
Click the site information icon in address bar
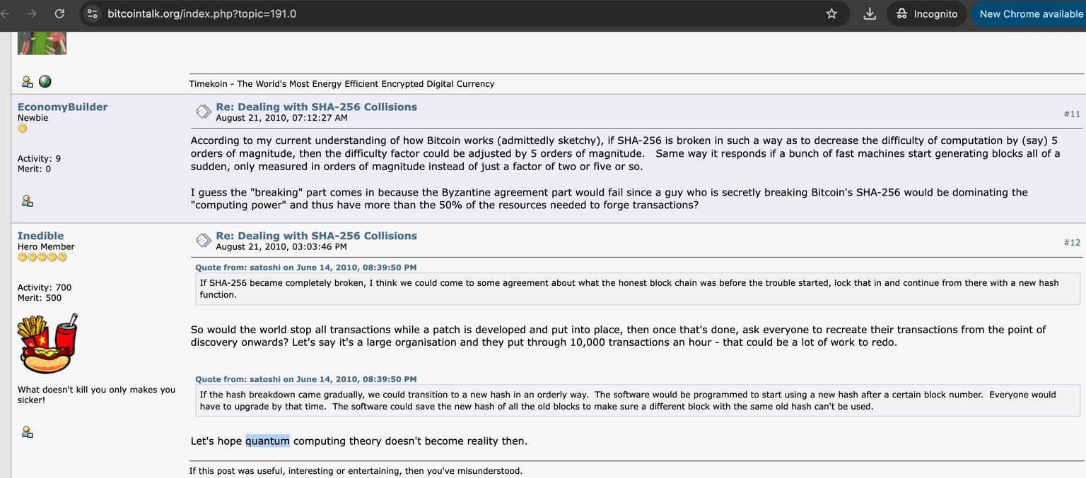pyautogui.click(x=91, y=13)
